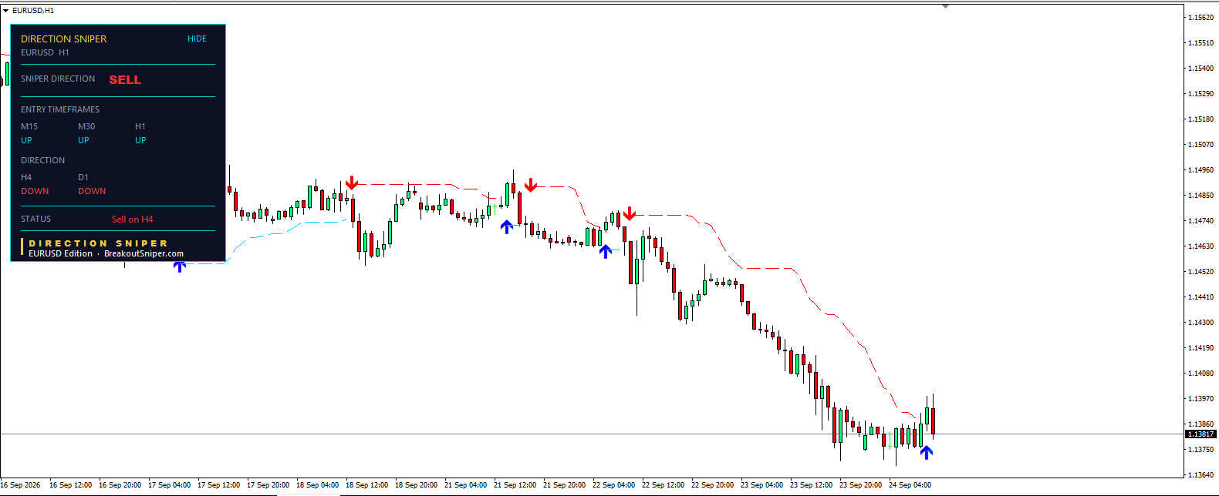Click the SNIPER DIRECTION label

[x=58, y=79]
